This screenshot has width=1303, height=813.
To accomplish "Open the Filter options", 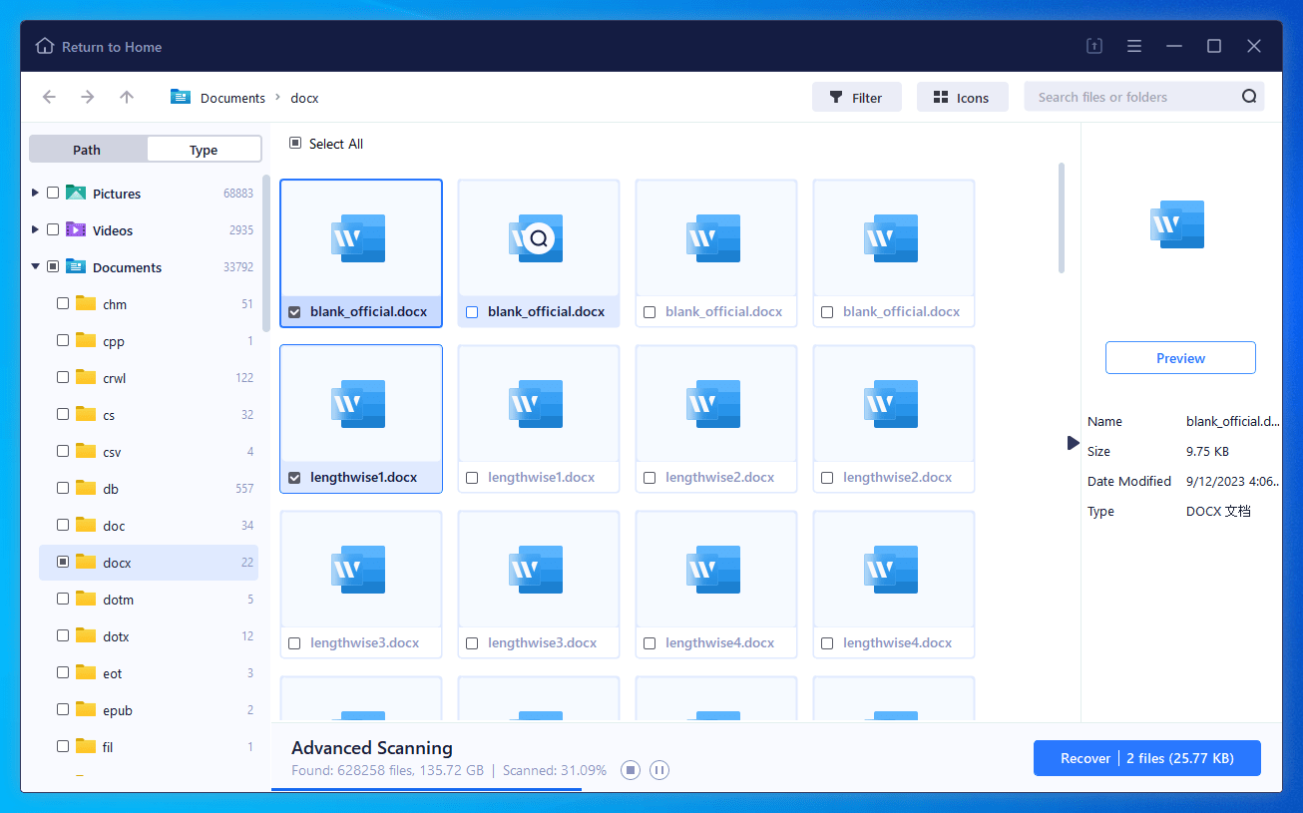I will pos(856,98).
